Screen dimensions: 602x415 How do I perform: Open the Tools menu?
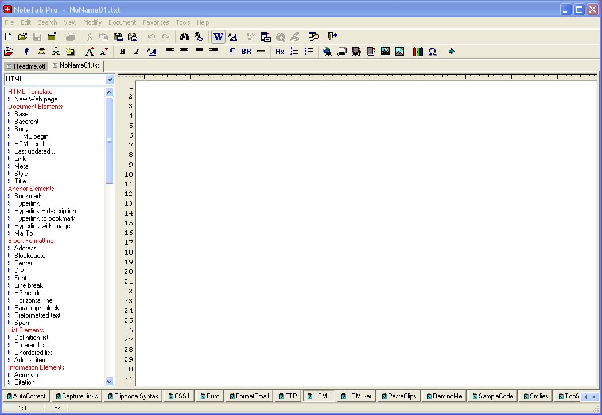click(x=182, y=22)
